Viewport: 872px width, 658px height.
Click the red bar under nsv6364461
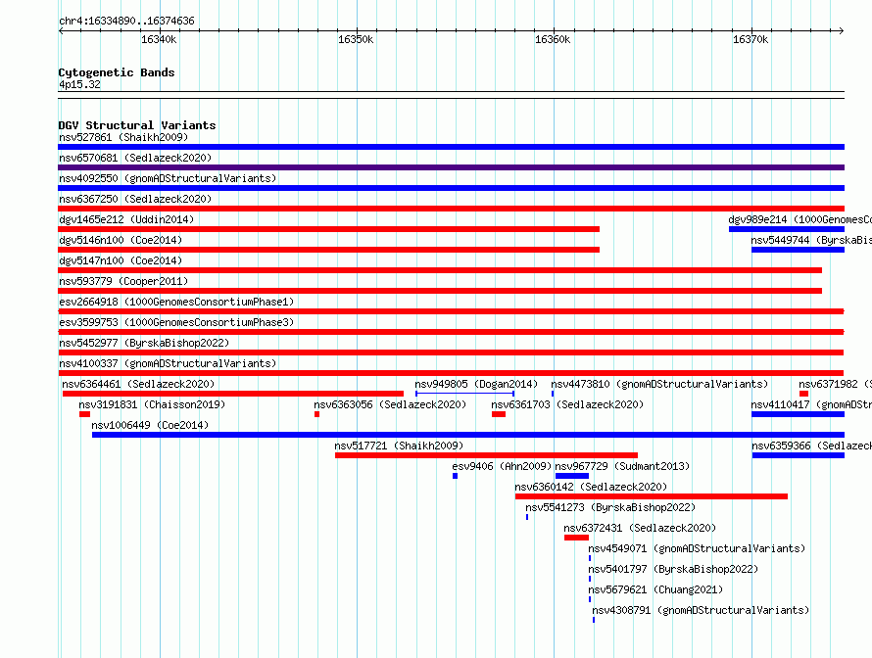click(233, 394)
